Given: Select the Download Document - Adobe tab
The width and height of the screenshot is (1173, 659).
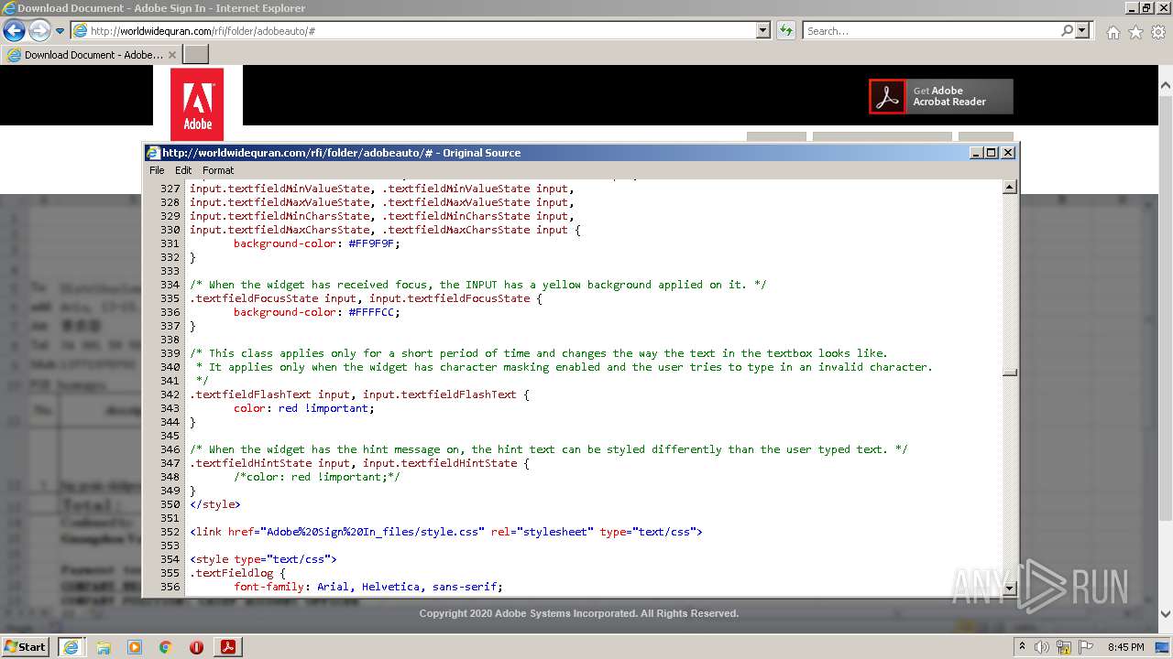Looking at the screenshot, I should click(92, 55).
